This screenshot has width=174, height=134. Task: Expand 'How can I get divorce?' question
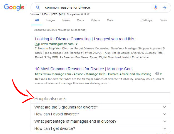point(101,128)
